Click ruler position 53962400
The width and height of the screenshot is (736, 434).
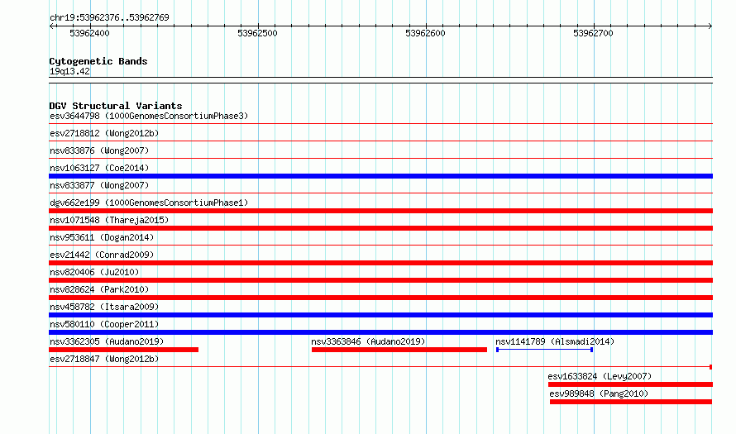click(x=89, y=33)
